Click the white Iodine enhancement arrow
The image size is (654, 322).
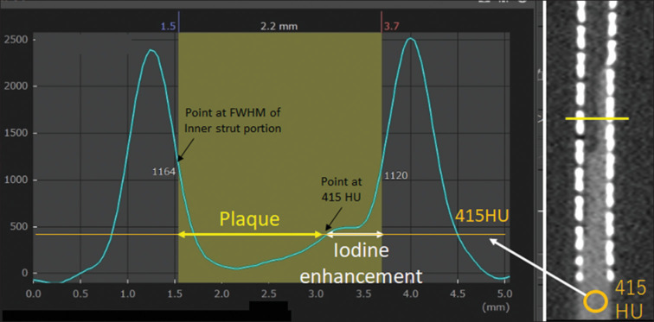354,235
